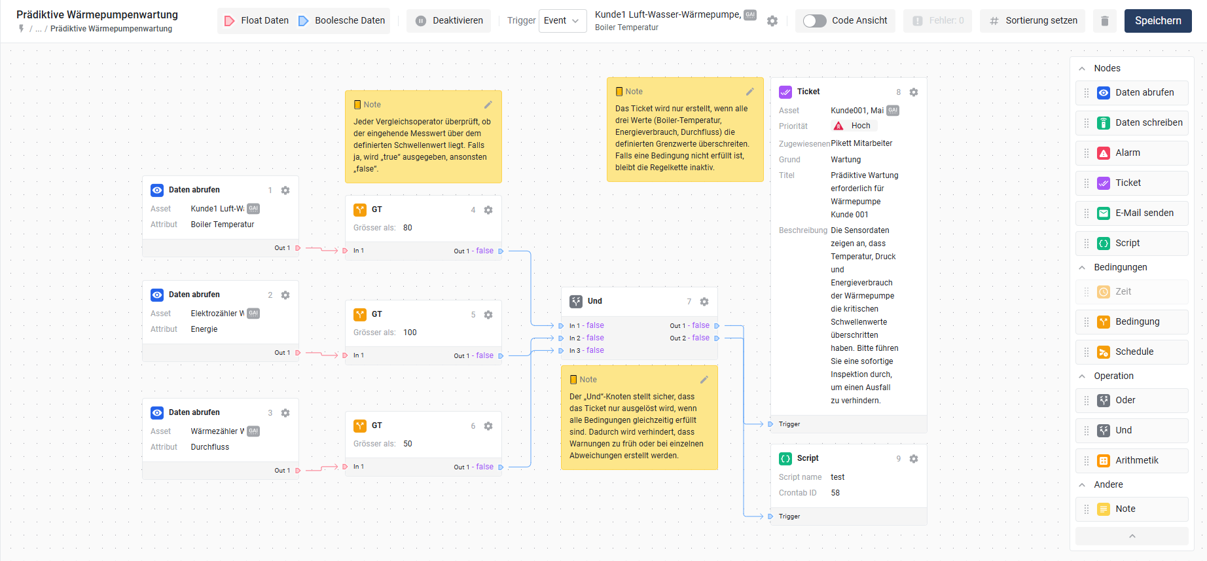
Task: Select the Alarm node in sidebar
Action: pyautogui.click(x=1131, y=153)
